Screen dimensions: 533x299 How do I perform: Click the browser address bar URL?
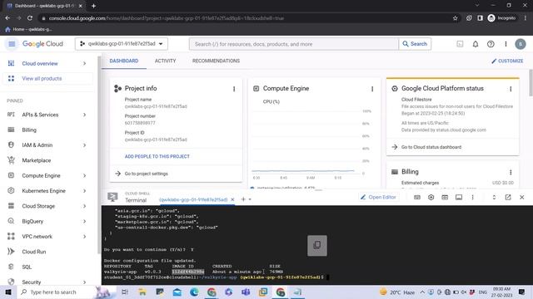pyautogui.click(x=167, y=18)
